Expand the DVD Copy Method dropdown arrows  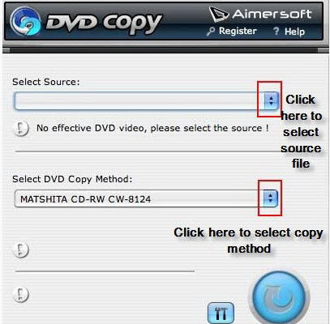click(x=270, y=198)
